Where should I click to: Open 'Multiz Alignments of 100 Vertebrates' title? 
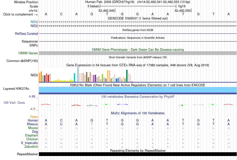coord(138,113)
